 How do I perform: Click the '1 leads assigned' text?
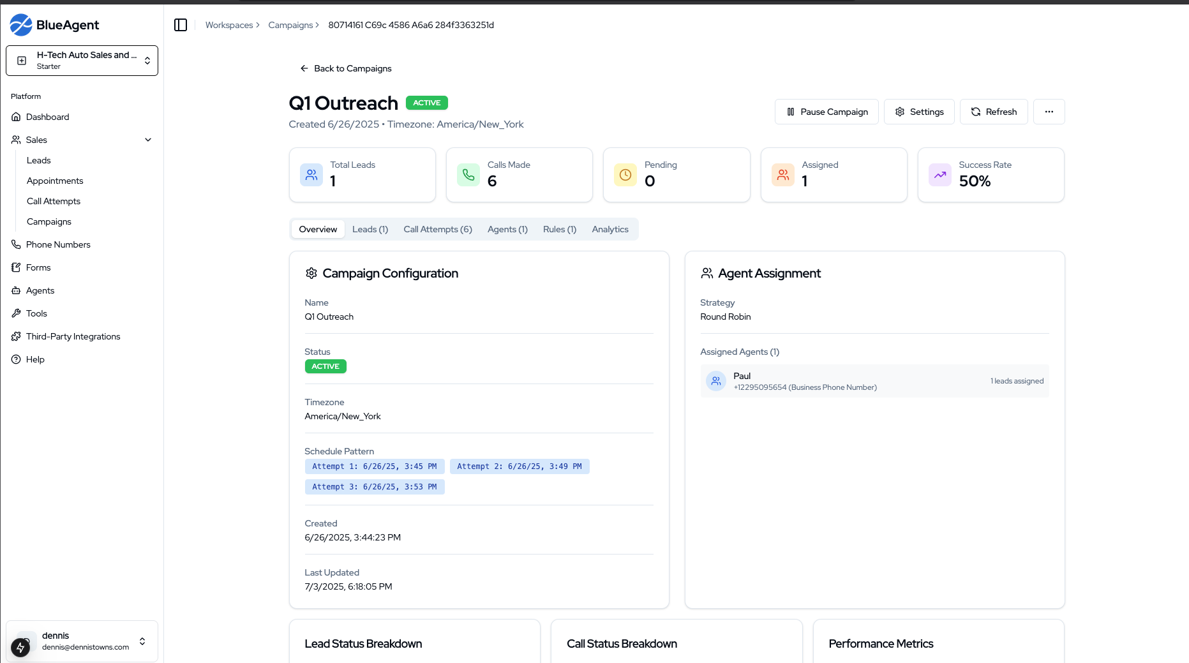[1017, 381]
